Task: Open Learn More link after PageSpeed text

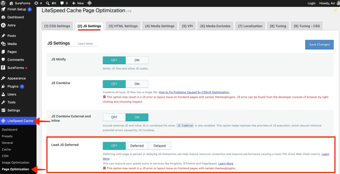Action: click(x=226, y=164)
